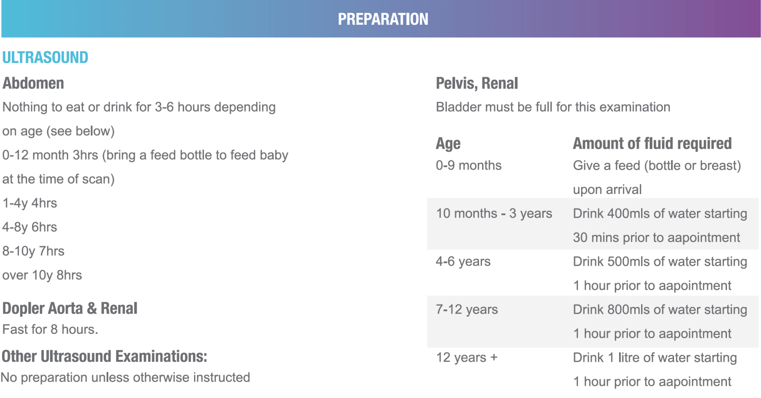Screen dimensions: 761x398
Task: Click the Pelvis, Renal heading
Action: (x=477, y=83)
